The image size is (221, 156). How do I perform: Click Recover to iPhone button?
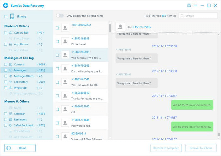201,148
